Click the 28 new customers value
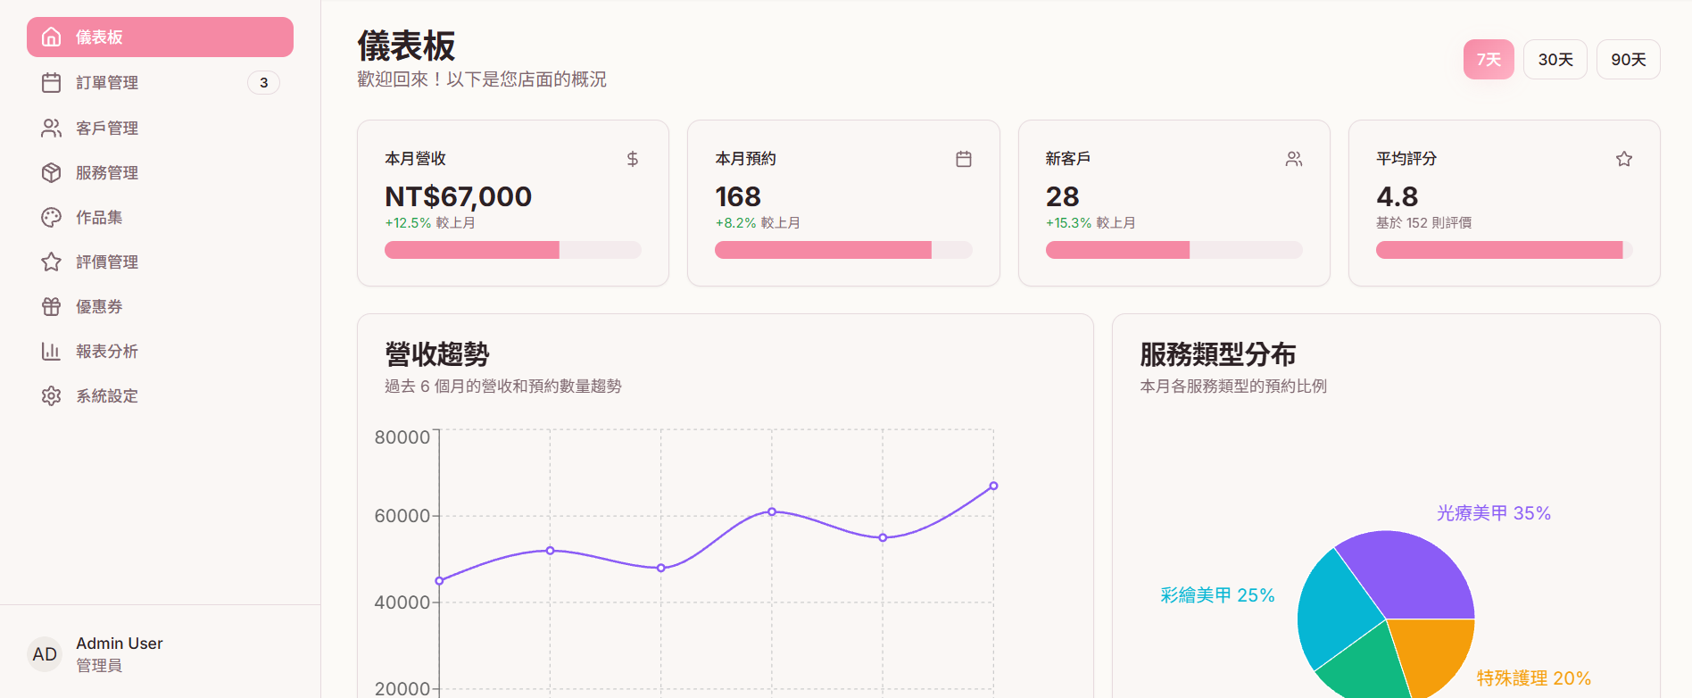Screen dimensions: 1692x698 point(1063,196)
